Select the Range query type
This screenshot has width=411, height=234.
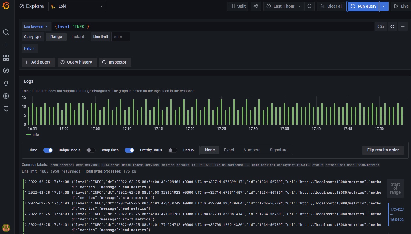pyautogui.click(x=56, y=37)
